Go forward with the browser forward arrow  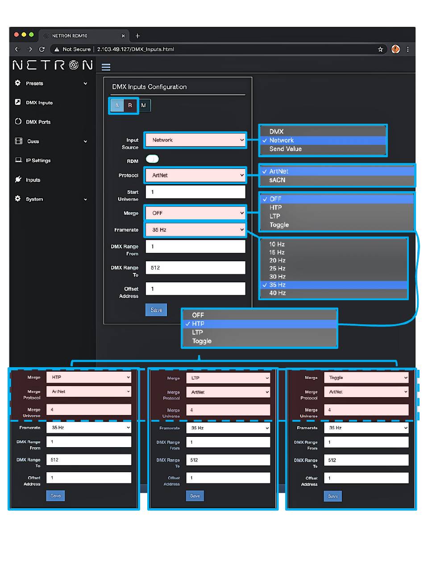(29, 49)
